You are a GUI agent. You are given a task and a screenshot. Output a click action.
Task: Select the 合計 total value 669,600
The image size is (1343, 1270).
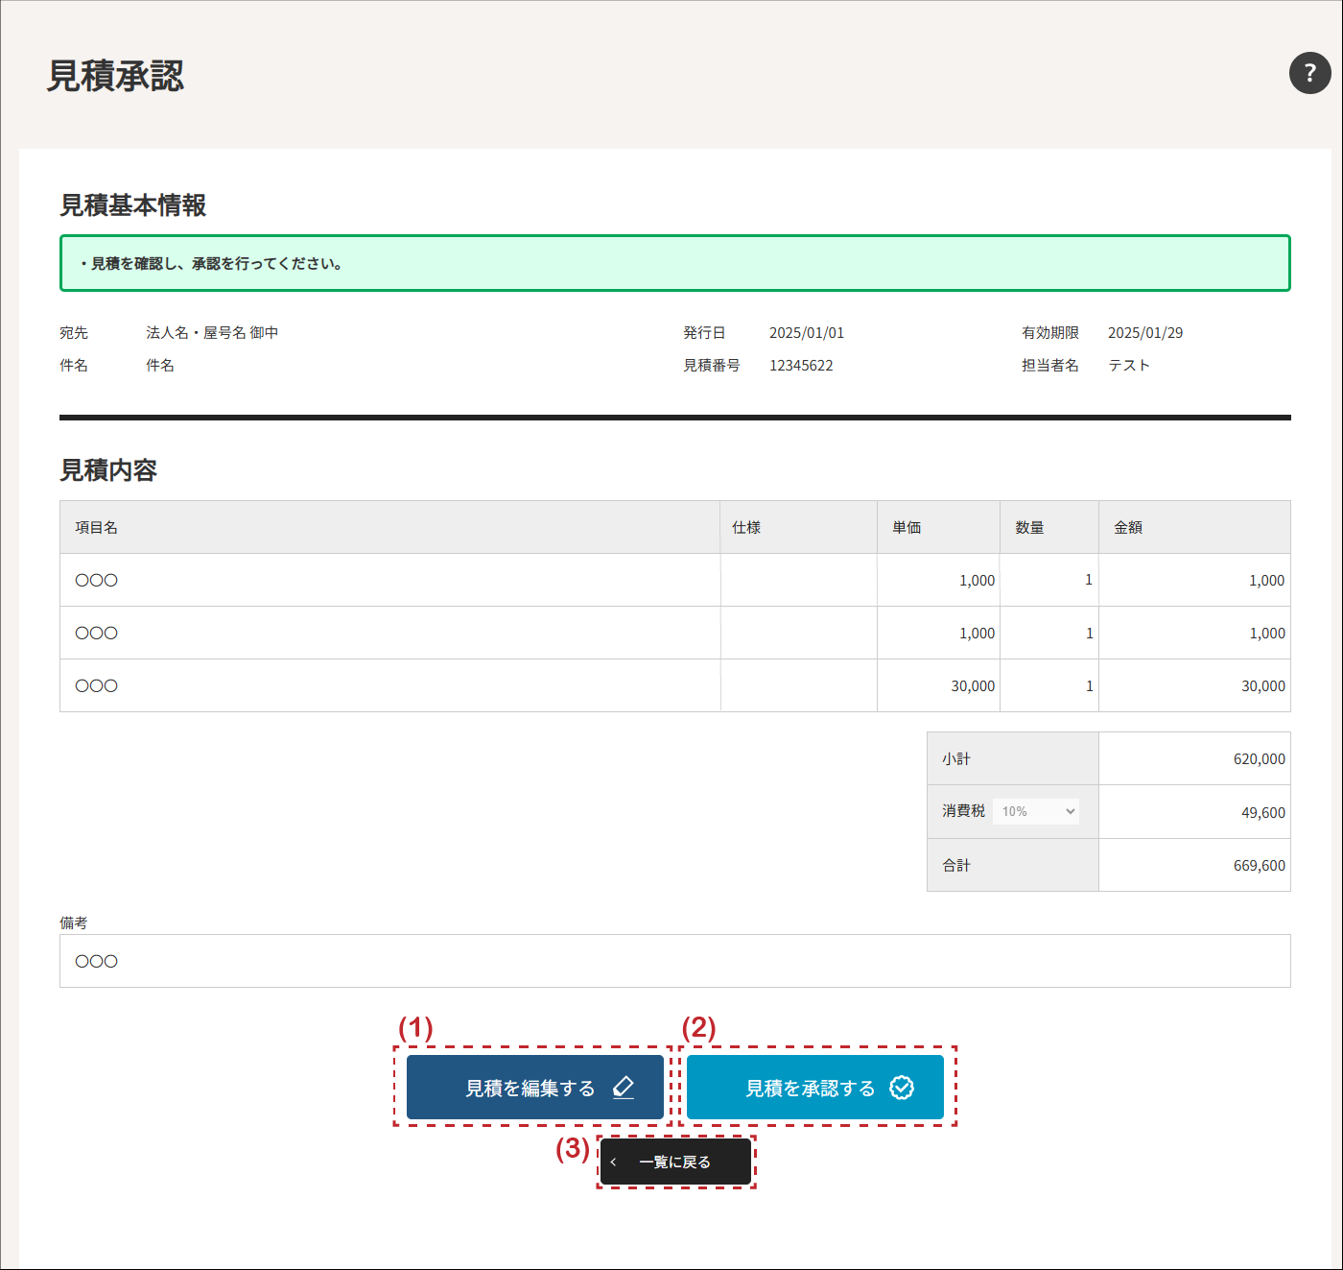1259,866
